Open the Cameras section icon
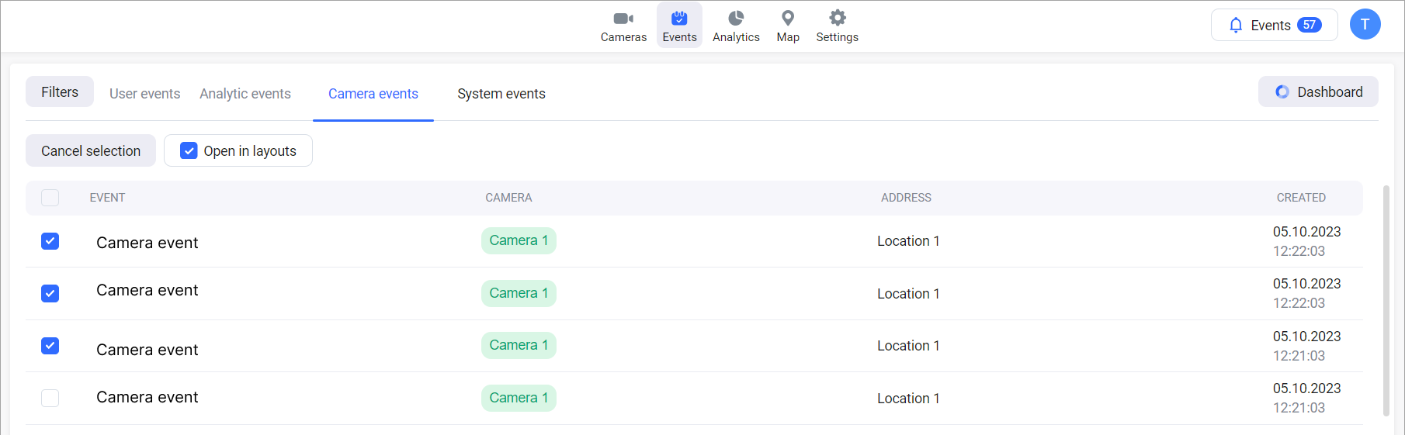Screen dimensions: 1405x435 click(x=623, y=19)
